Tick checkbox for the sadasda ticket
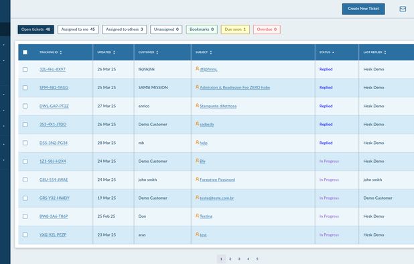 [25, 125]
